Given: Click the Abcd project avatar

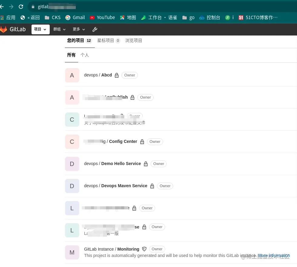Looking at the screenshot, I should (x=72, y=75).
